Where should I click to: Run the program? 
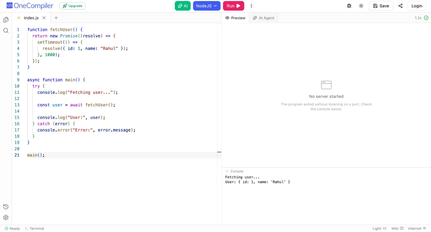click(x=234, y=6)
